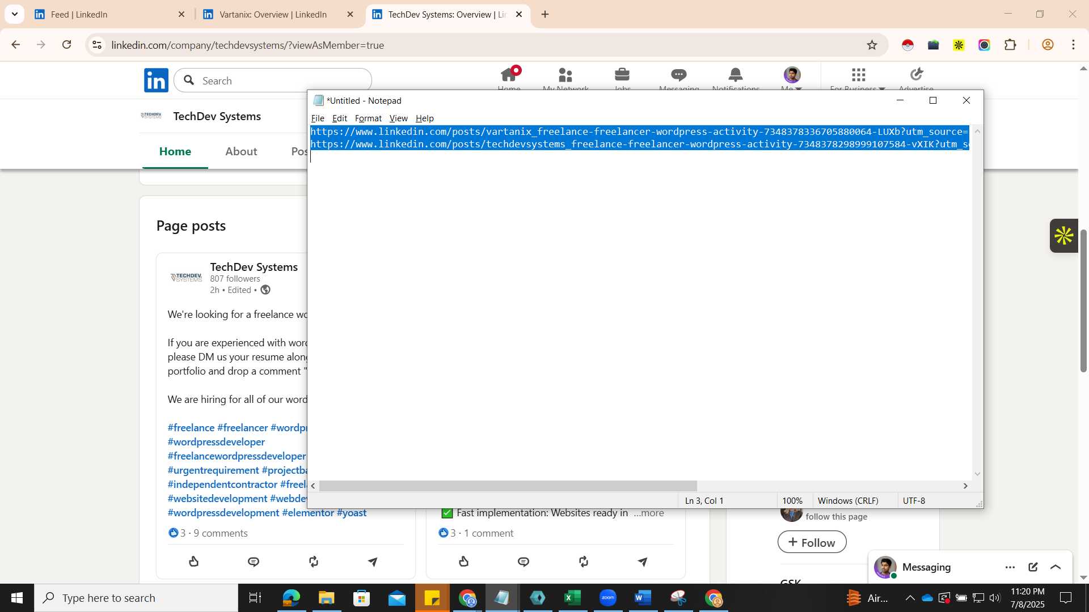Click the browser page vertical scrollbar thumb
The width and height of the screenshot is (1089, 612).
(1083, 300)
